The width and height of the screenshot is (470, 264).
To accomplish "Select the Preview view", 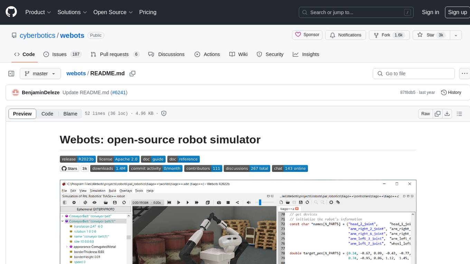I will click(x=22, y=114).
